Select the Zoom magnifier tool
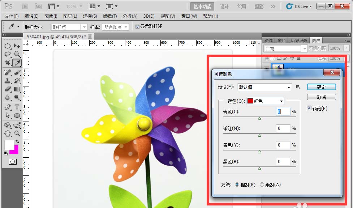Viewport: 353px width, 208px height. click(x=17, y=133)
